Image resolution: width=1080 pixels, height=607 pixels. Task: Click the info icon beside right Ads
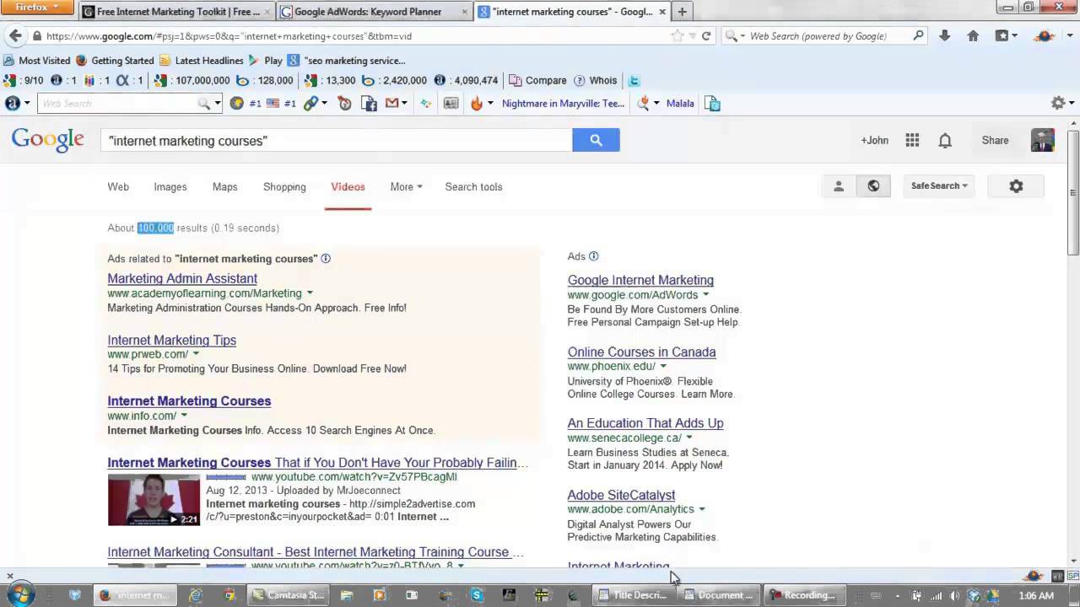(593, 256)
